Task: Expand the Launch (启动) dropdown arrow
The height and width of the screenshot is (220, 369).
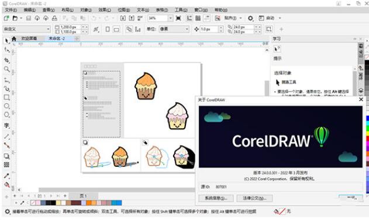Action: tap(280, 18)
